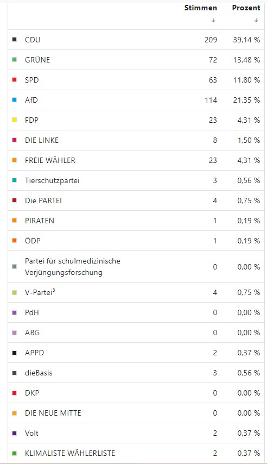The image size is (267, 464).
Task: Click the Stimmen column header
Action: click(200, 8)
